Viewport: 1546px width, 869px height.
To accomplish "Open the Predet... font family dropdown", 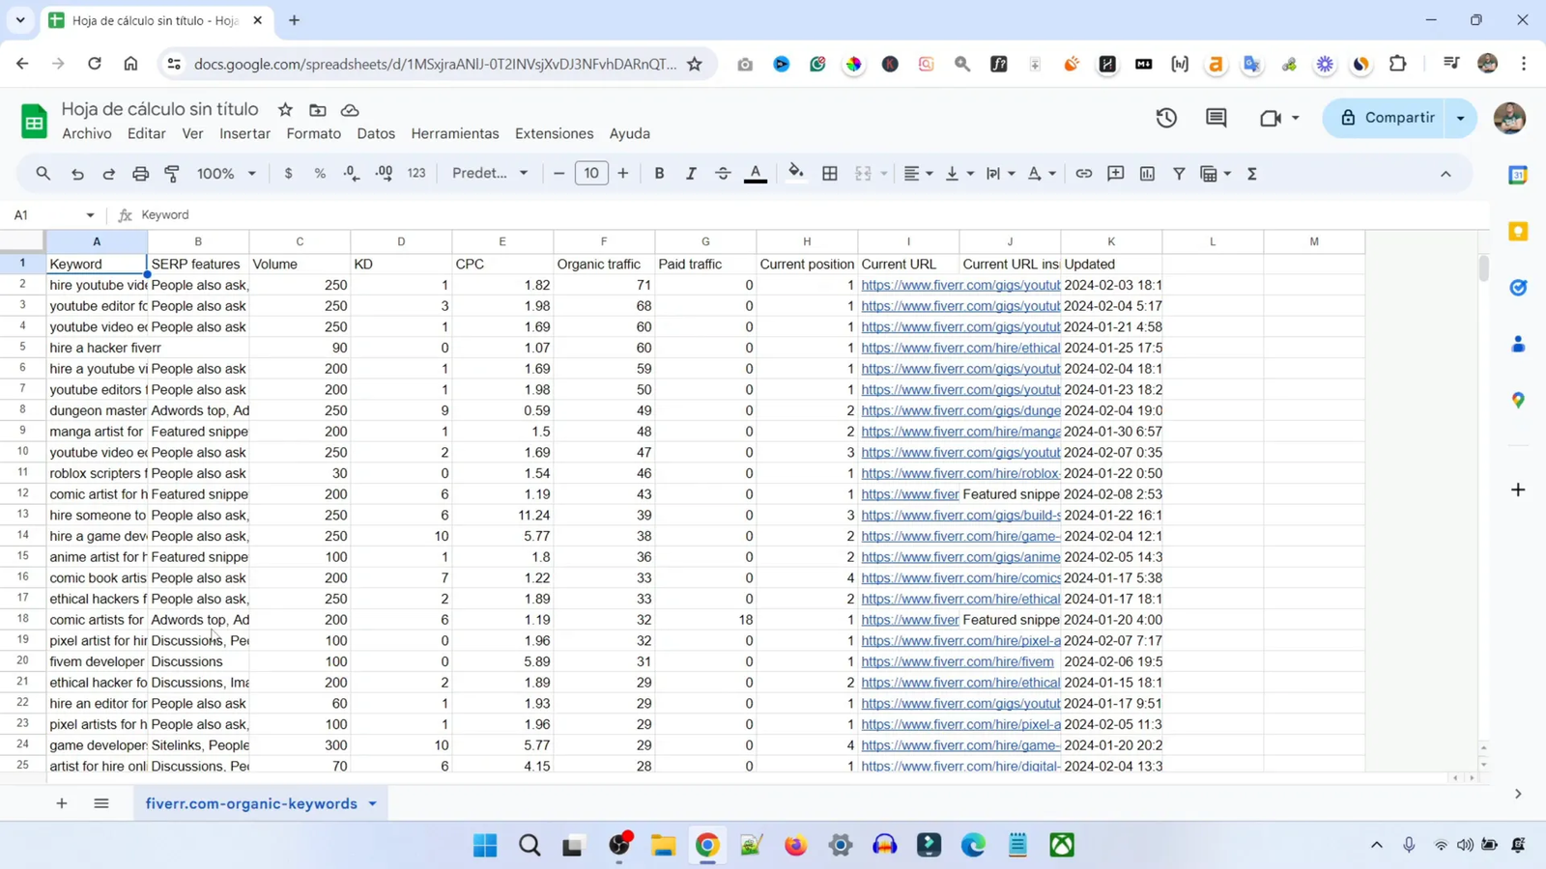I will (x=490, y=174).
